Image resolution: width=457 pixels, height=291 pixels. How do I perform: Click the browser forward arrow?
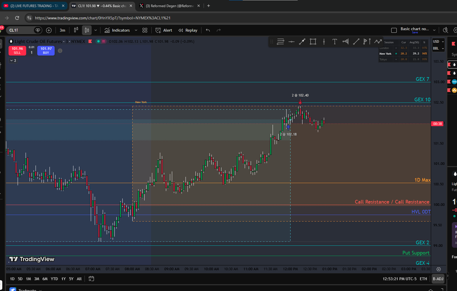coord(7,18)
